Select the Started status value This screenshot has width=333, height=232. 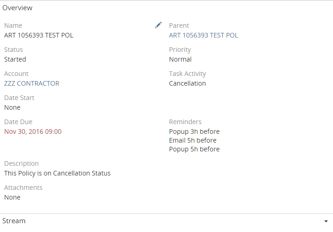pyautogui.click(x=15, y=59)
